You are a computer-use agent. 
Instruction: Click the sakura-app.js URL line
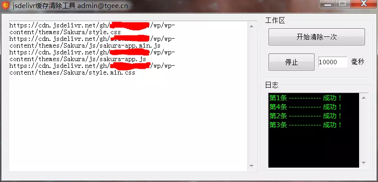point(92,56)
